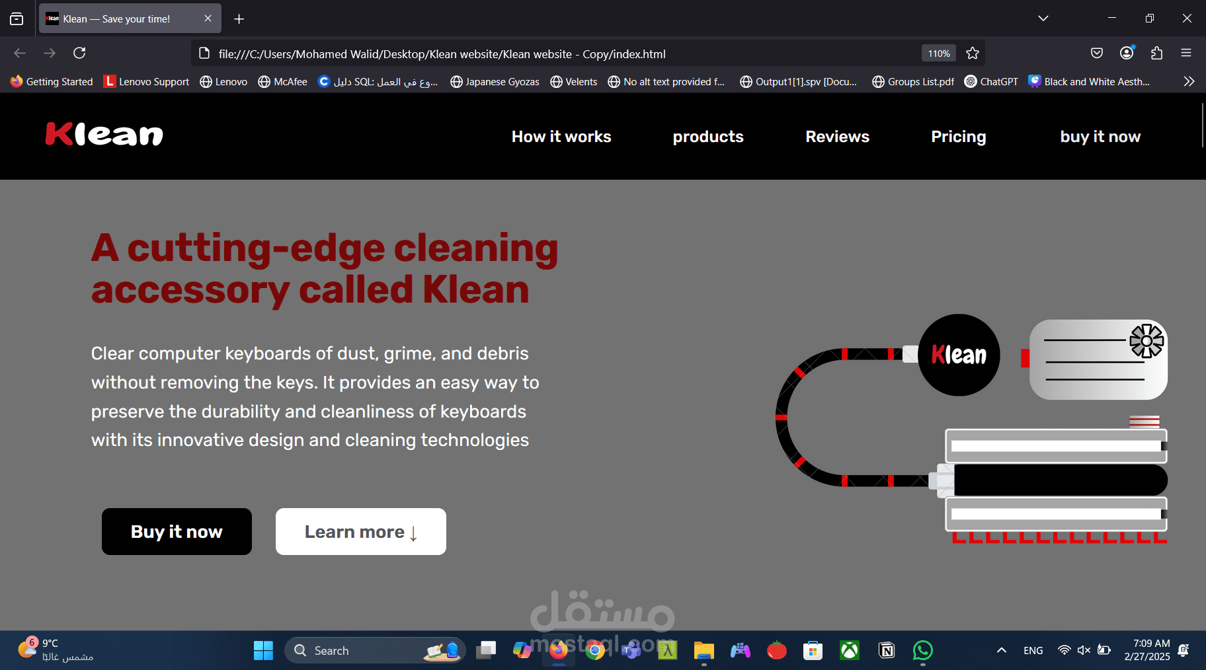Open the Firefox account icon

[x=1126, y=53]
